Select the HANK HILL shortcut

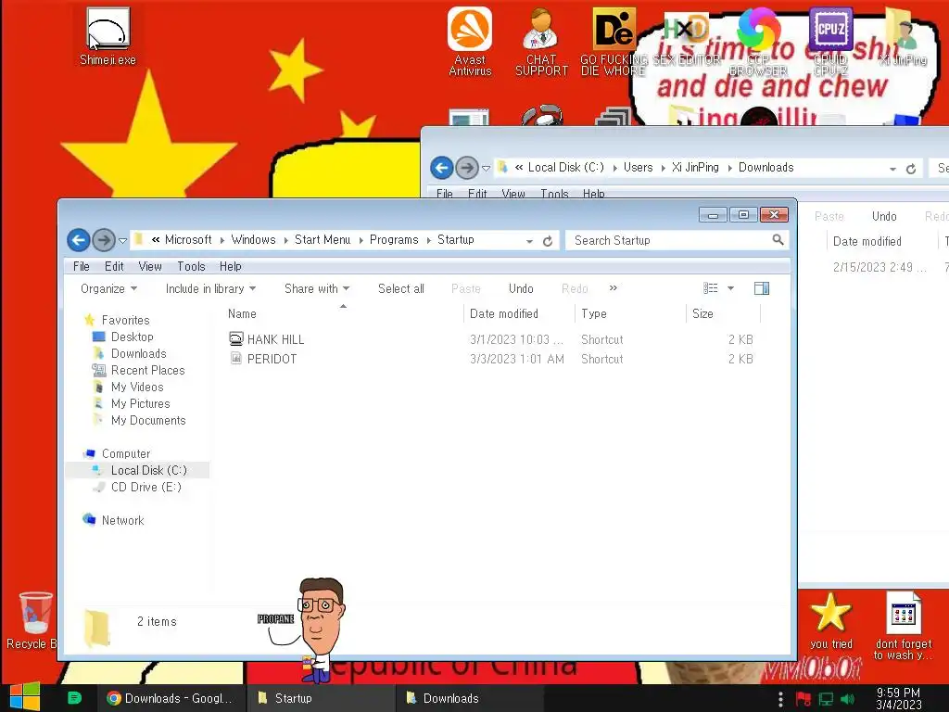(267, 339)
